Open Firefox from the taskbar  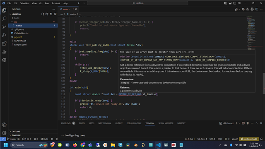[75, 145]
